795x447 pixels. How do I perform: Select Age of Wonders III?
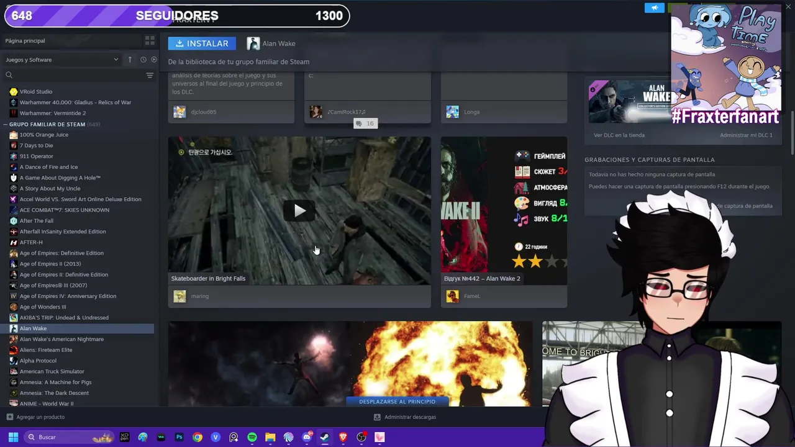pos(42,307)
